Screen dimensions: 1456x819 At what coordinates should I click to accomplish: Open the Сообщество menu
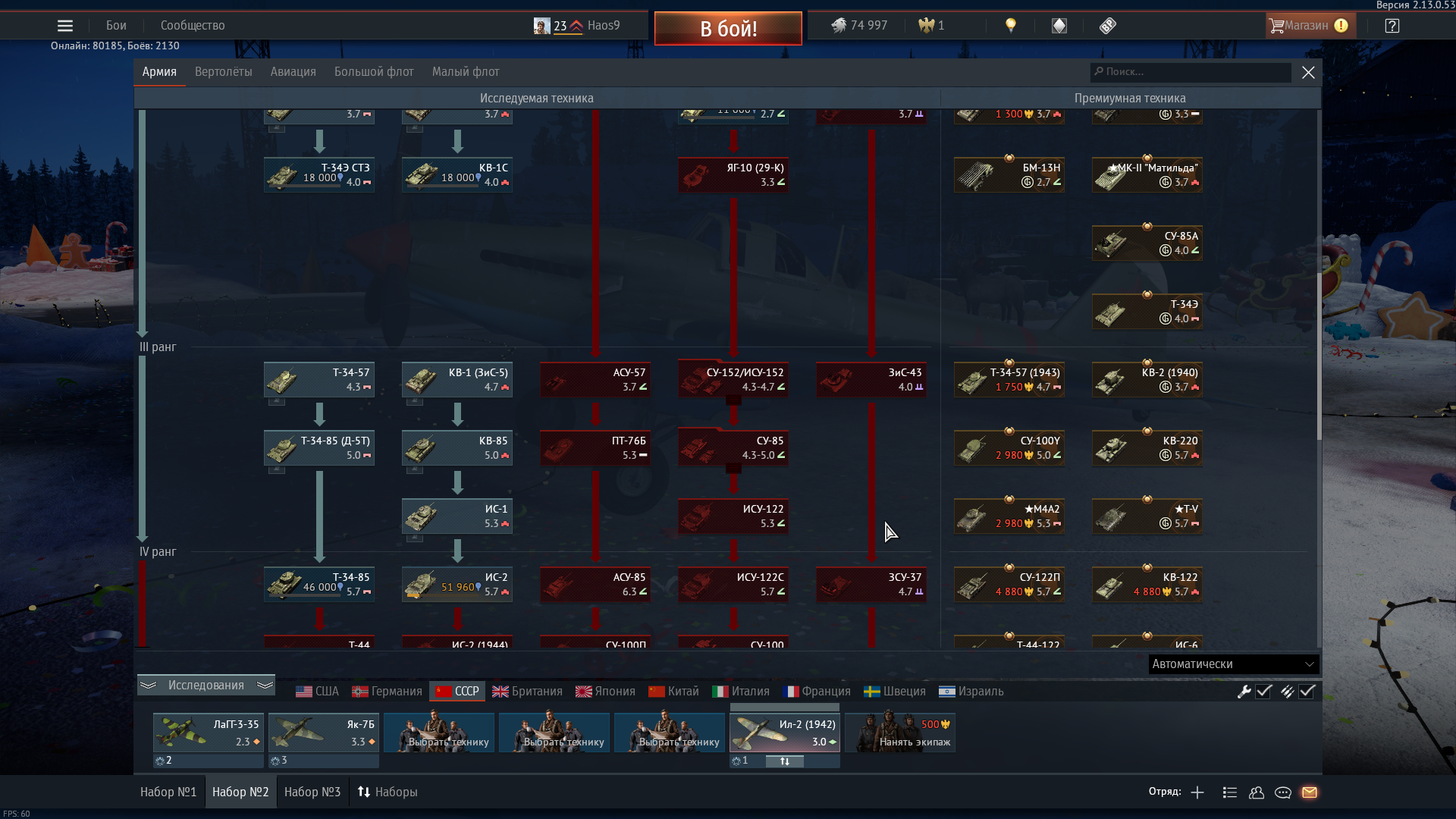click(193, 26)
